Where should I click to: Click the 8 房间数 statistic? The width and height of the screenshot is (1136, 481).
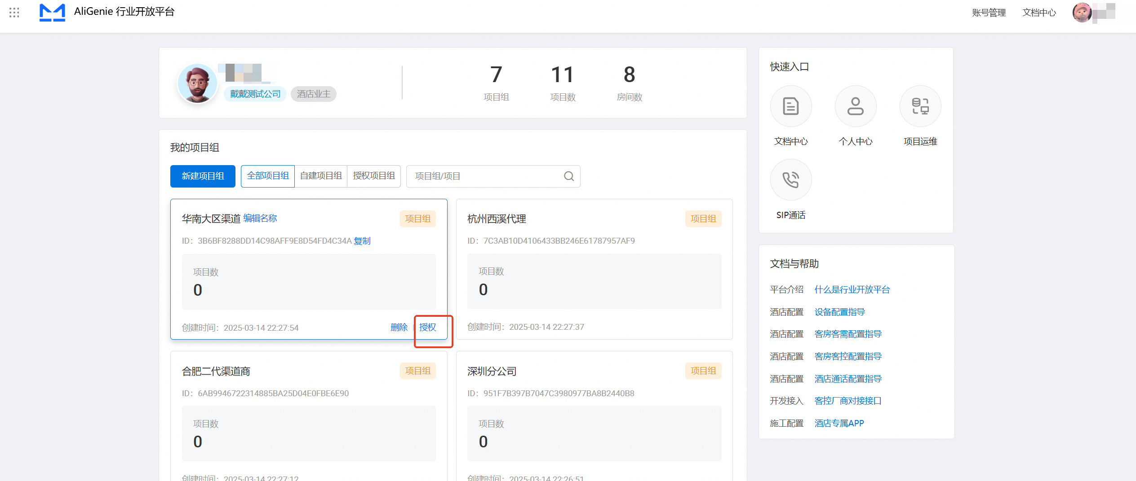[x=629, y=83]
